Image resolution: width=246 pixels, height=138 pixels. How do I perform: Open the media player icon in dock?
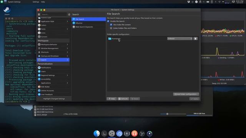[x=127, y=133]
